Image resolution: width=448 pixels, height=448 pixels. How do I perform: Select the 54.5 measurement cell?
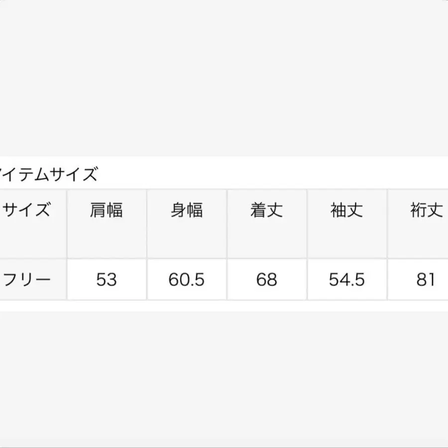tap(346, 280)
